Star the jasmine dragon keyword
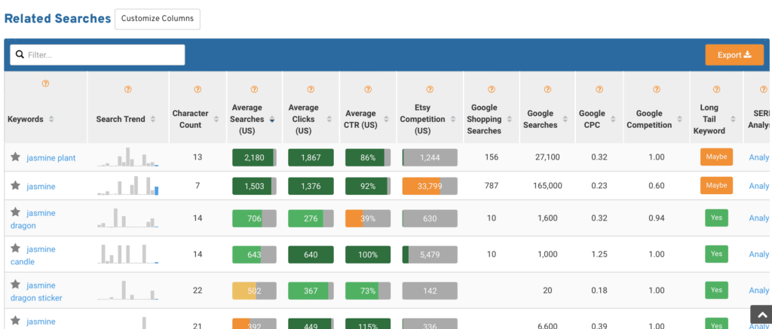This screenshot has width=772, height=329. [x=16, y=212]
